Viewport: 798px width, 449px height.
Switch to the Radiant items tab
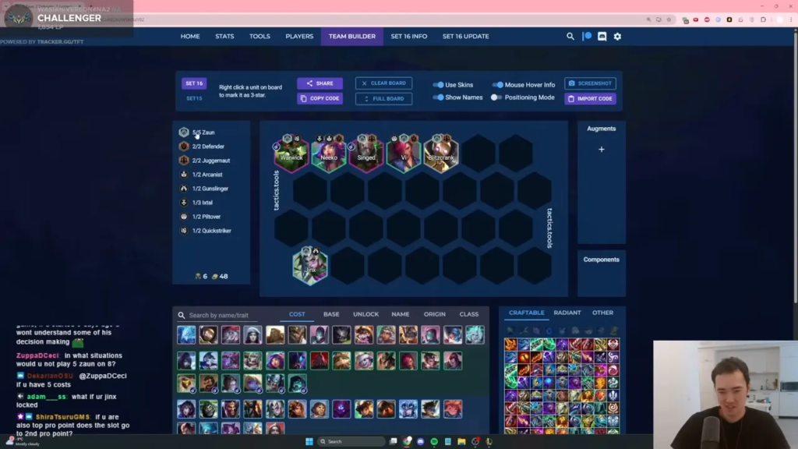pyautogui.click(x=567, y=313)
